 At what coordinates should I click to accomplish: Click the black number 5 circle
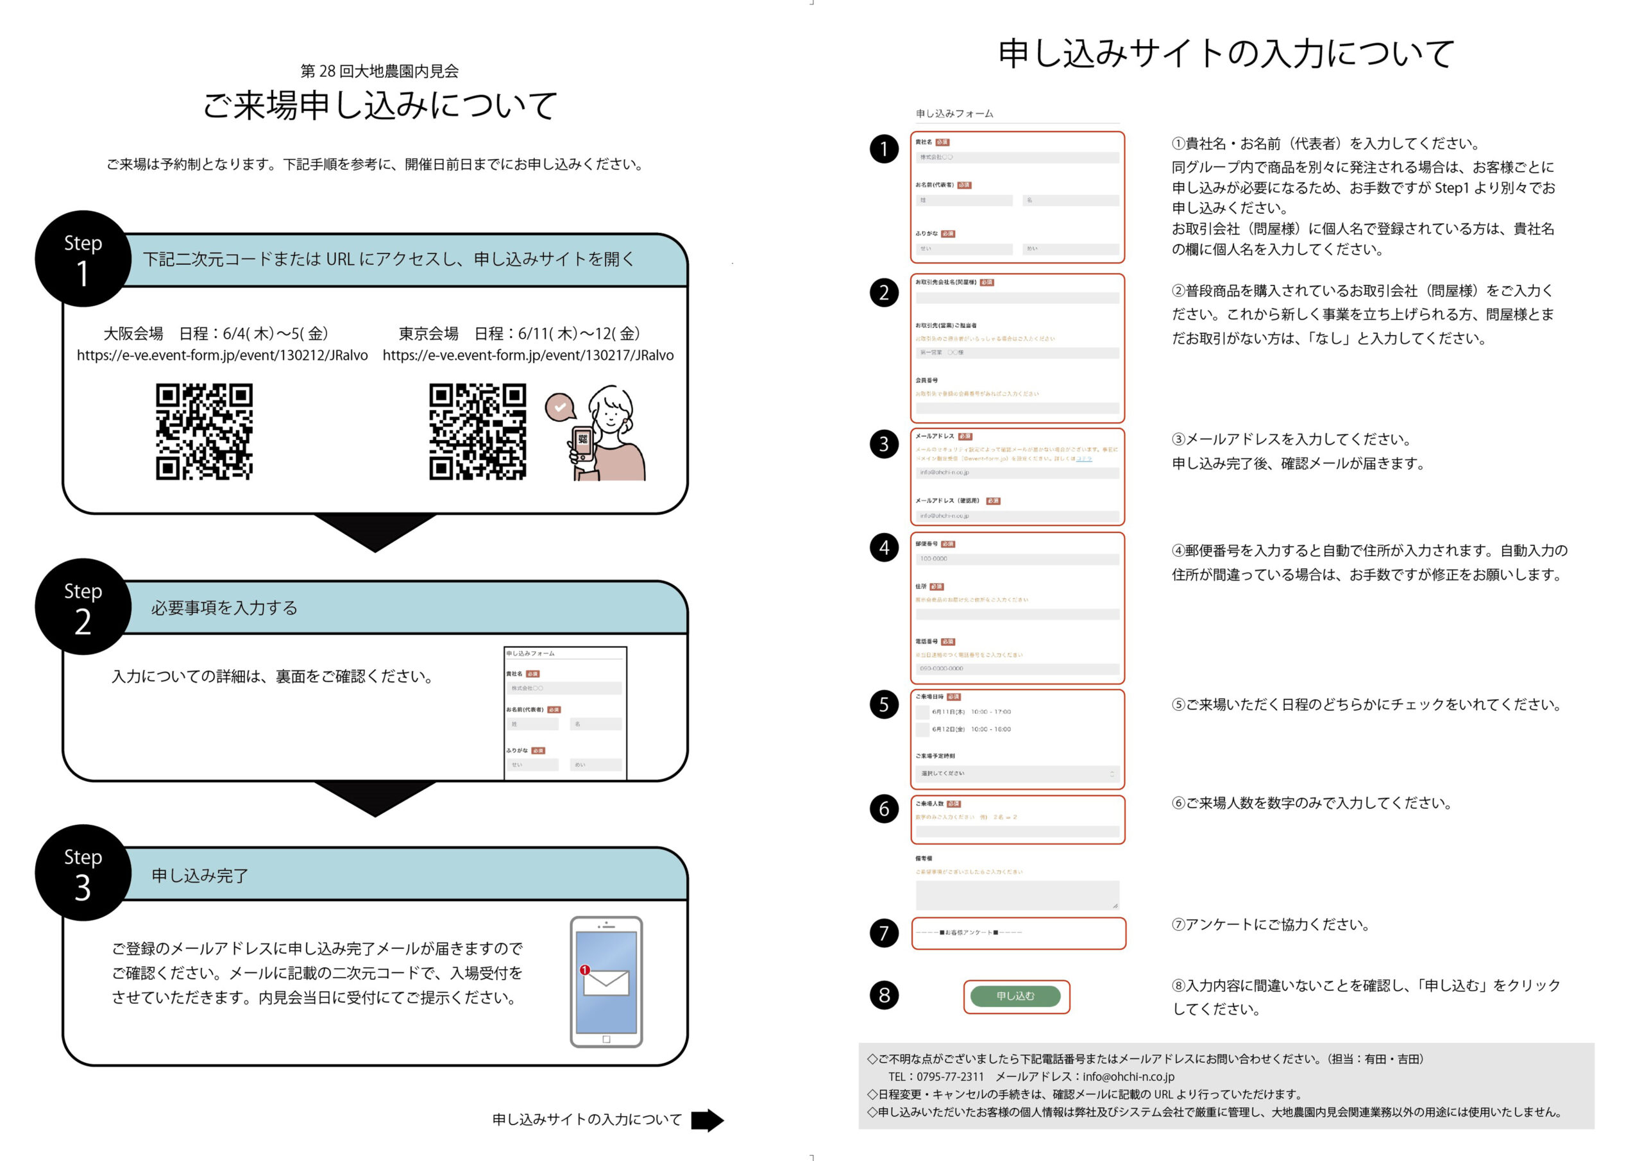pyautogui.click(x=884, y=704)
